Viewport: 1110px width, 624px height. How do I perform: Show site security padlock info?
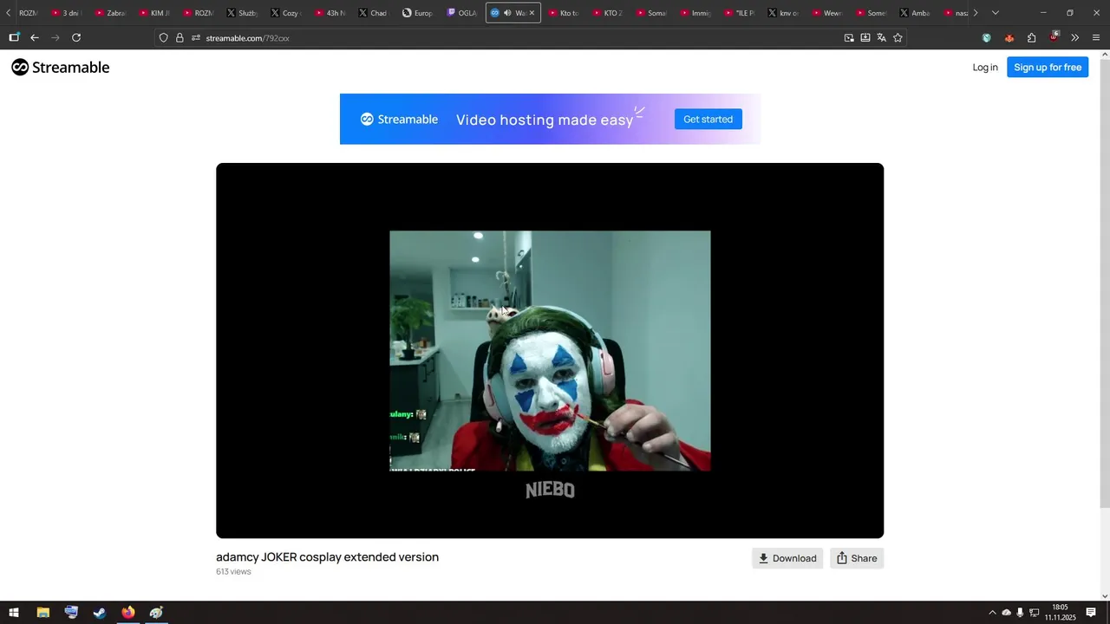click(180, 38)
